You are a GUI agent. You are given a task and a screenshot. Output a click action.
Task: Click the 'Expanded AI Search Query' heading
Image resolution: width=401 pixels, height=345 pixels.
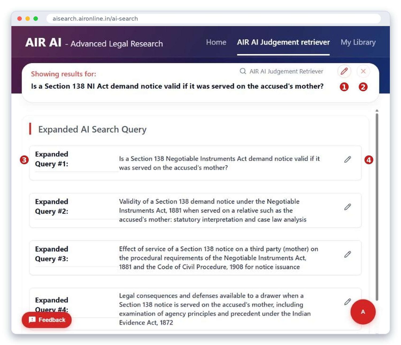(92, 129)
